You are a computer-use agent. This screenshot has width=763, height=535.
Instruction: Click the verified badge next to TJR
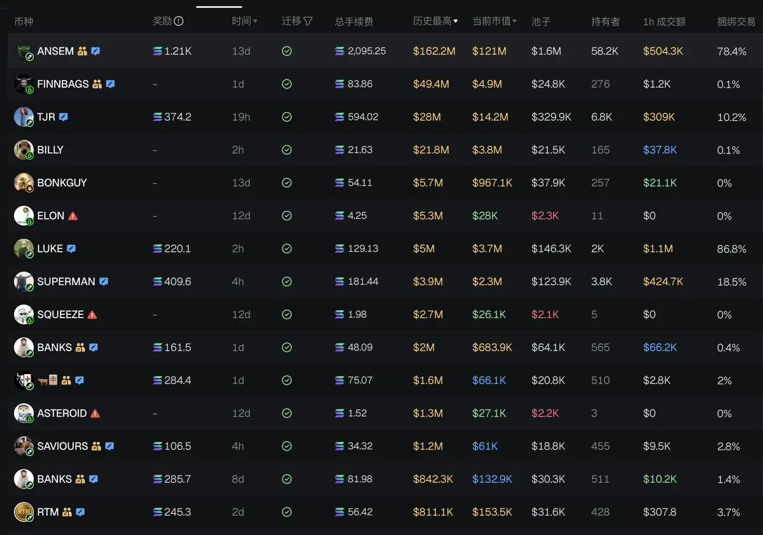63,116
